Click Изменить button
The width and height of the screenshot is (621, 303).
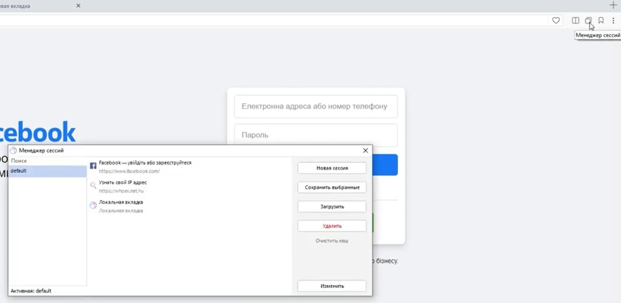[x=332, y=286]
